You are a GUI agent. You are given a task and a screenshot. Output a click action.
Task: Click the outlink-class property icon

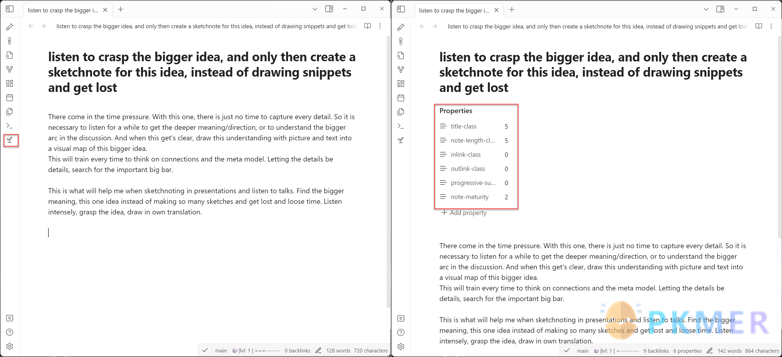coord(443,169)
